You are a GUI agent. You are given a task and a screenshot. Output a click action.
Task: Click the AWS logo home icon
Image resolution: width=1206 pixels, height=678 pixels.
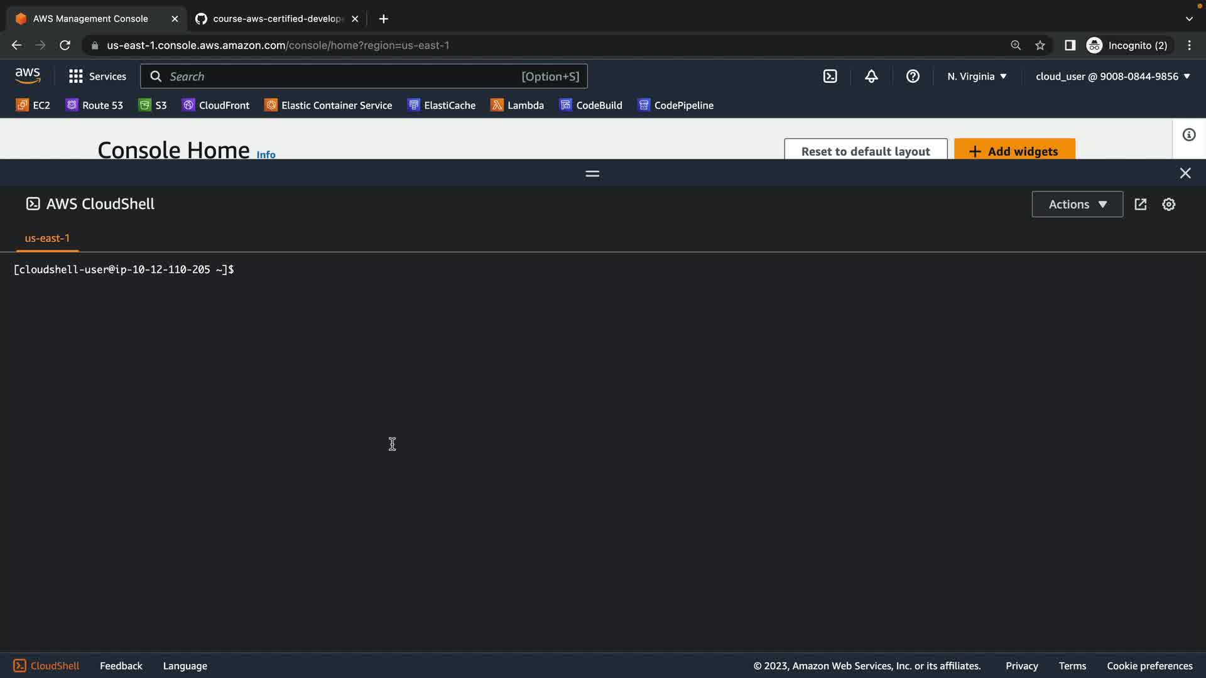pyautogui.click(x=28, y=76)
